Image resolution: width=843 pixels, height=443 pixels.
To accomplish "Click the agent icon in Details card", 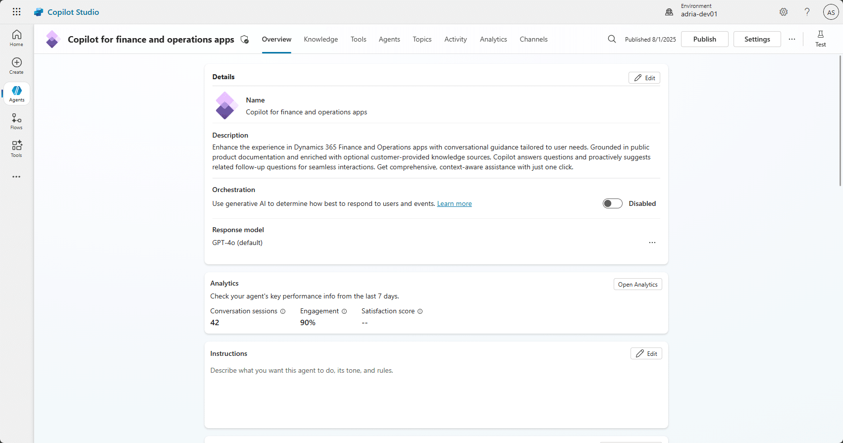I will pos(226,105).
